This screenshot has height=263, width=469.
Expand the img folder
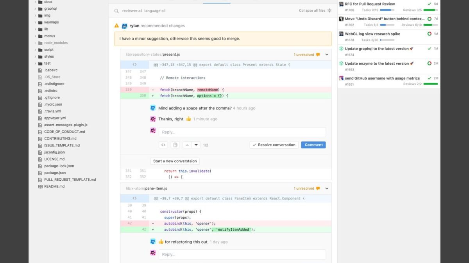click(35, 15)
